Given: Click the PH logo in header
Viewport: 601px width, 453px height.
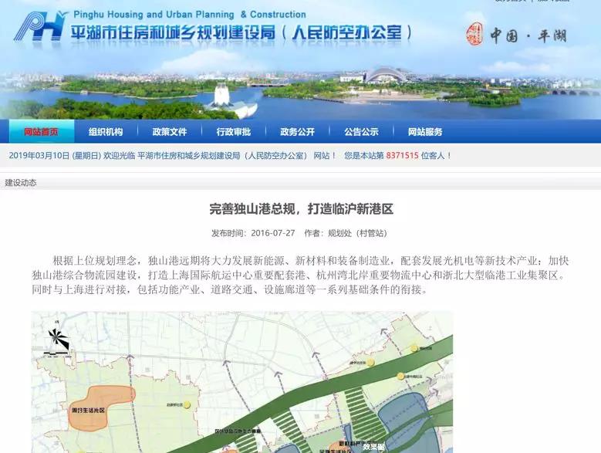Looking at the screenshot, I should coord(40,26).
